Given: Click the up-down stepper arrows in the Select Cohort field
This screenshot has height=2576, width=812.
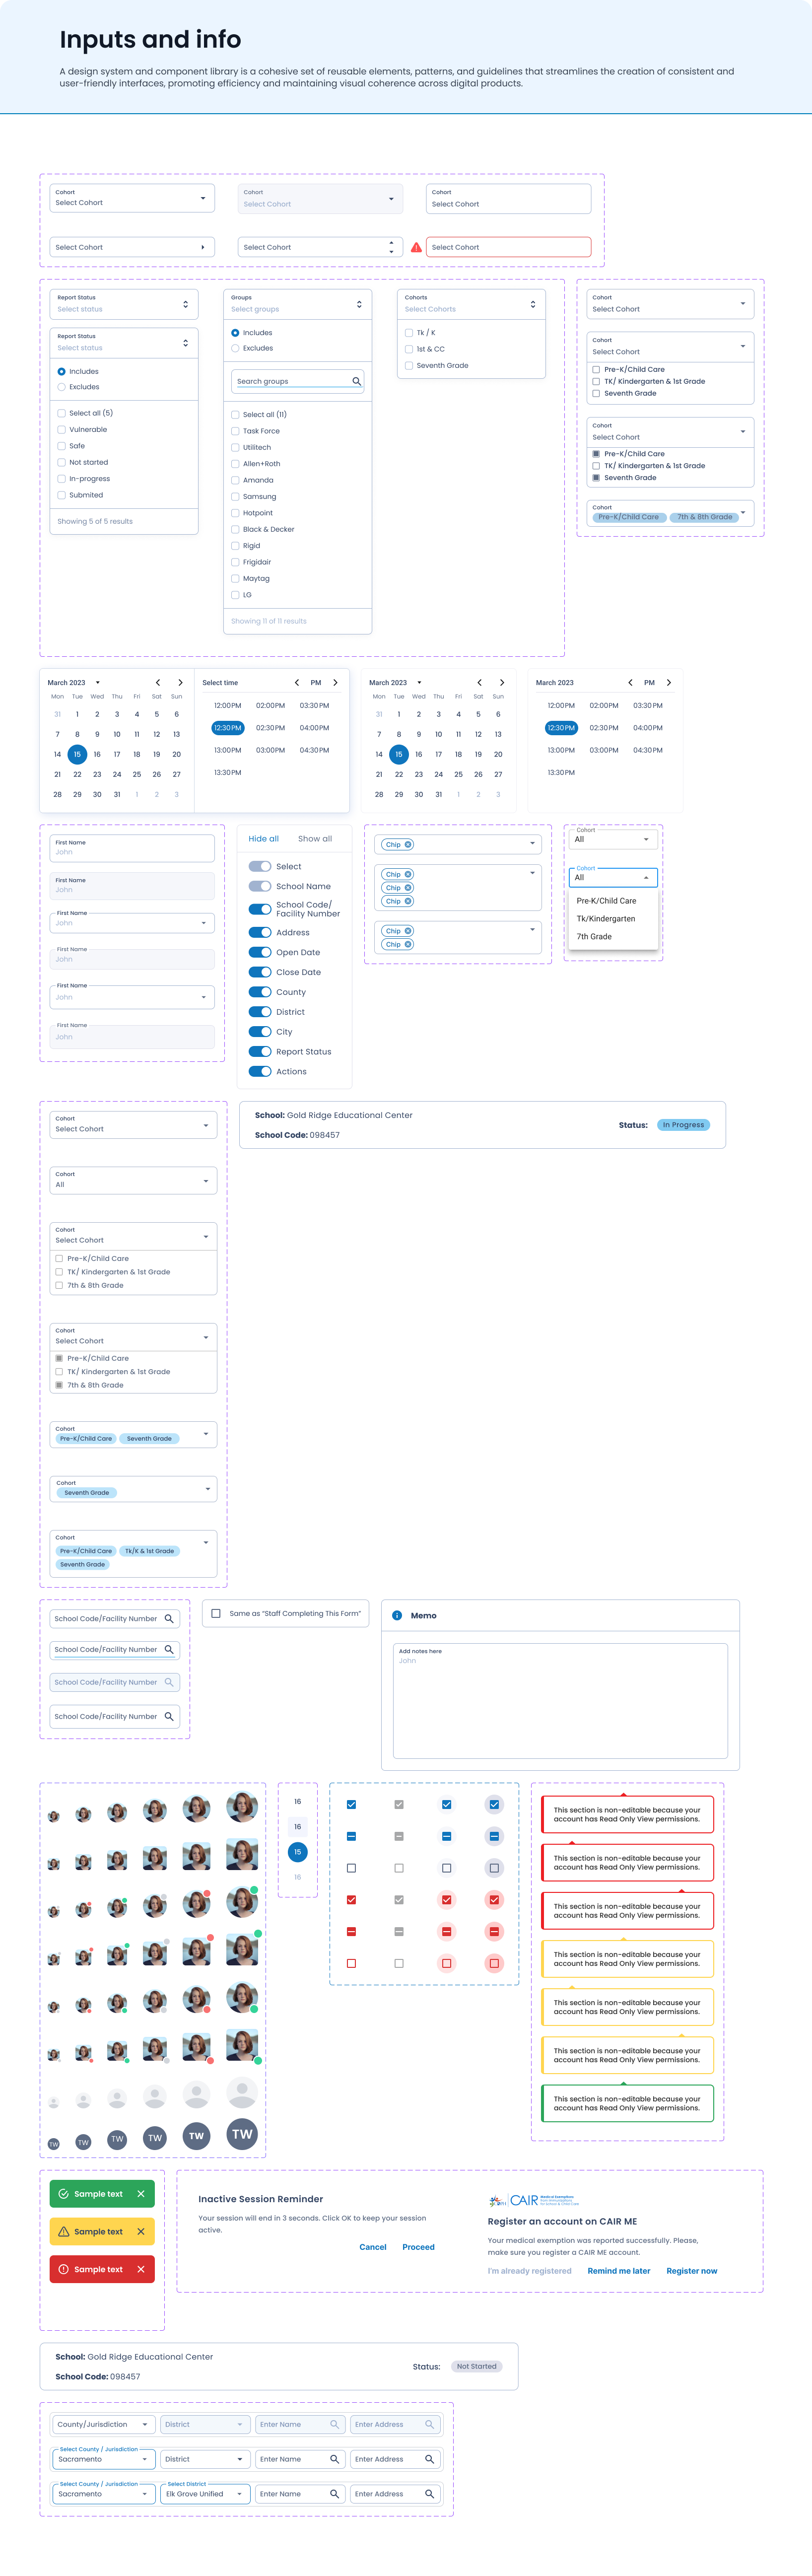Looking at the screenshot, I should click(x=391, y=247).
